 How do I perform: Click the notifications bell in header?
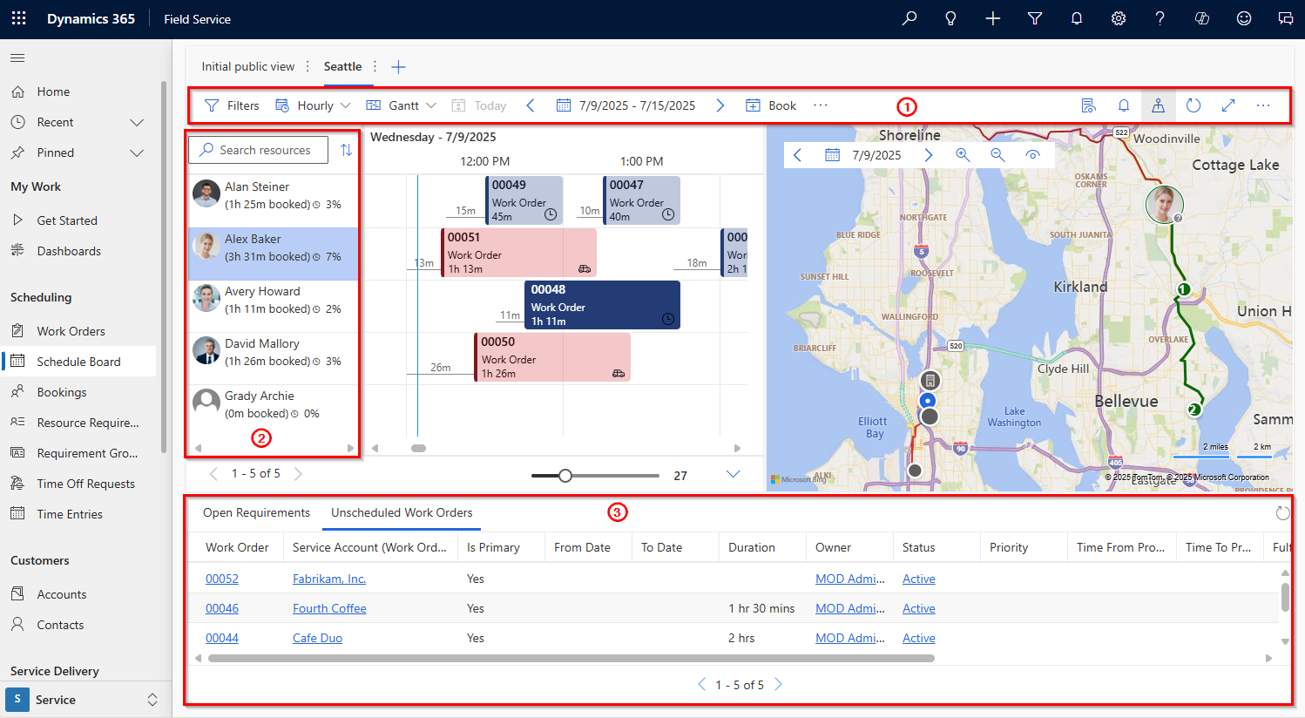coord(1077,18)
